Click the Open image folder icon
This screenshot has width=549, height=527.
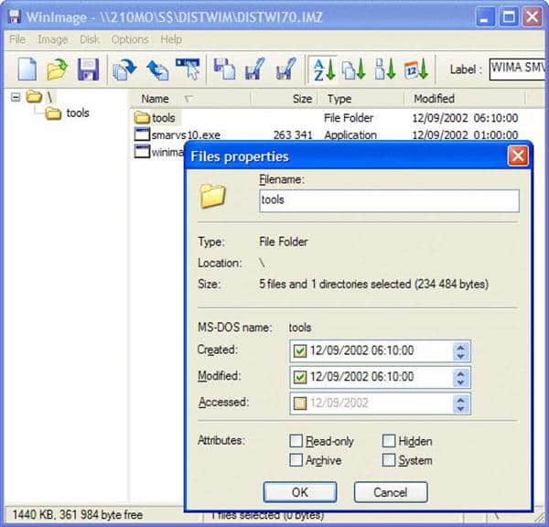coord(58,69)
